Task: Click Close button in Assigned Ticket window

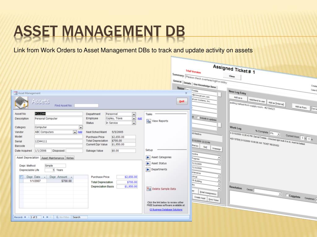Action: pyautogui.click(x=232, y=77)
